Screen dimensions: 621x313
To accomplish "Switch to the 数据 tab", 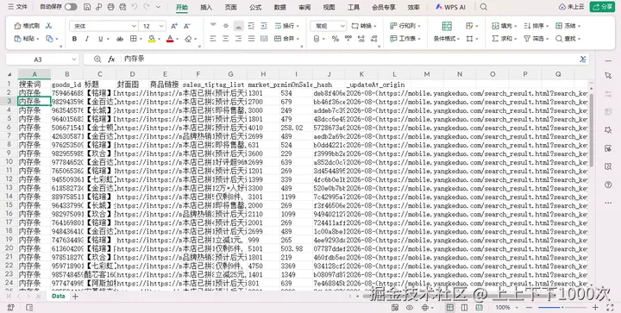I will click(x=280, y=7).
